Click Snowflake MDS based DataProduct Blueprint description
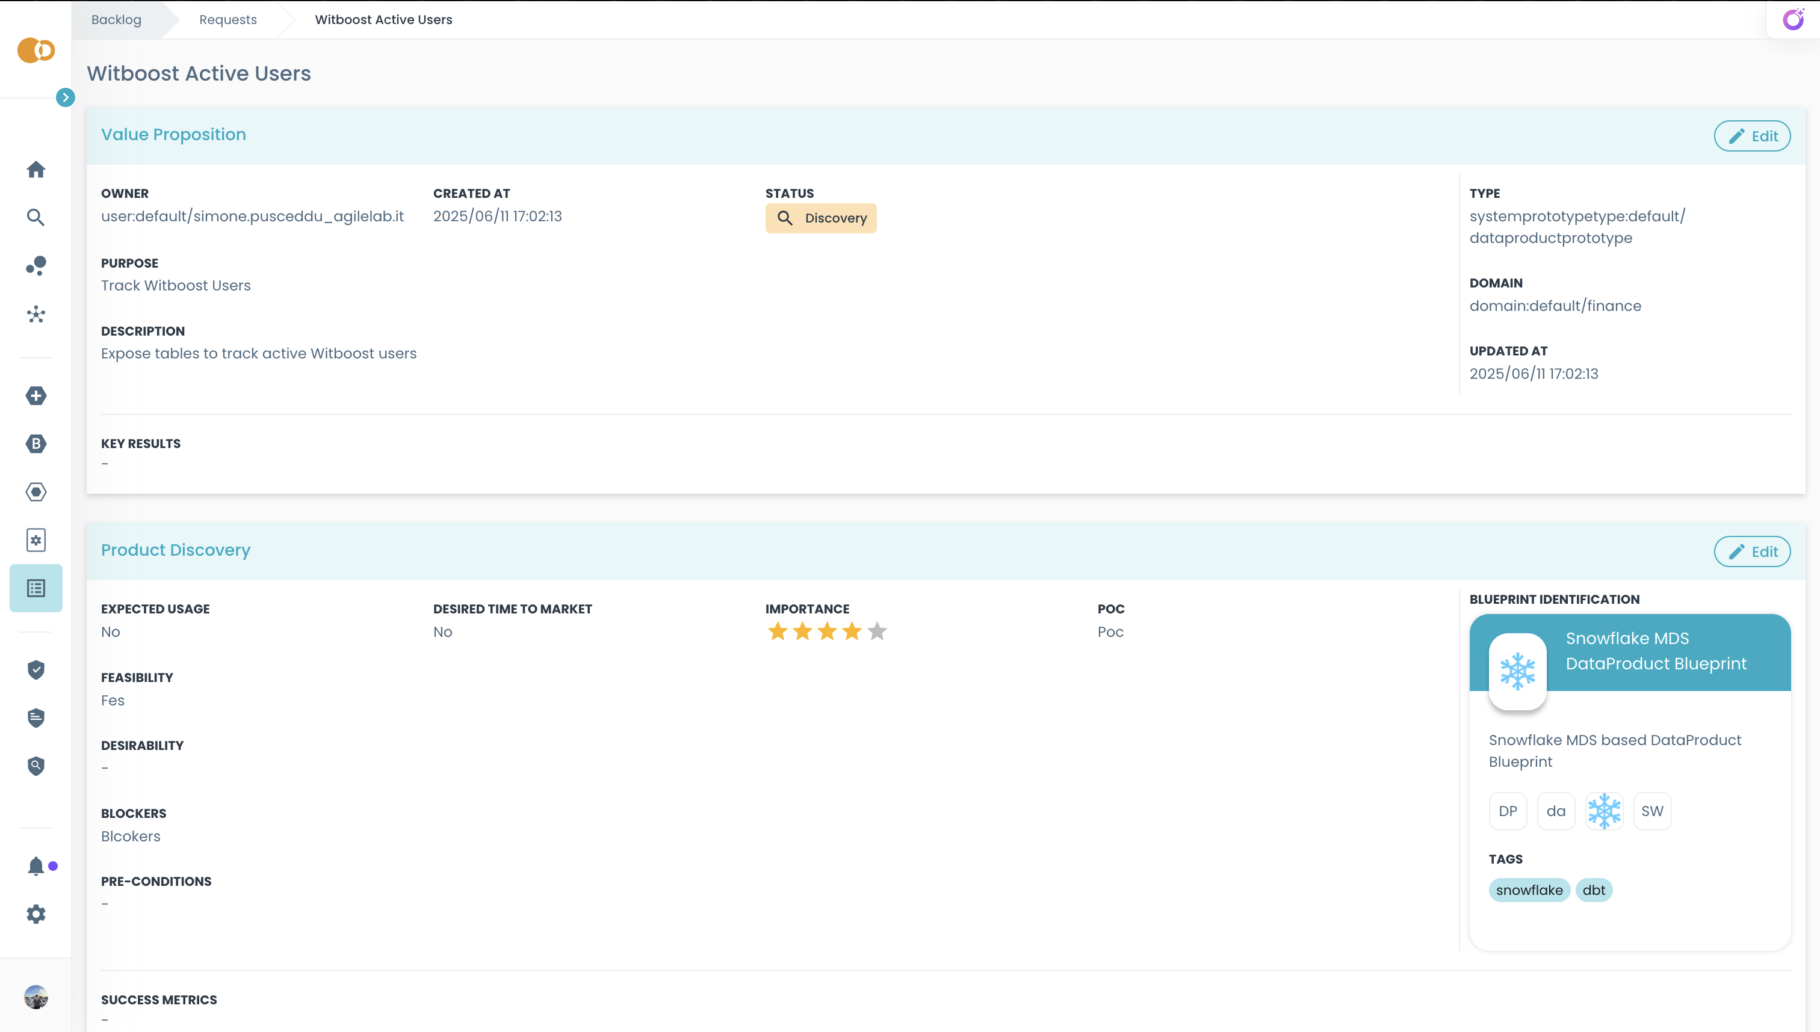Image resolution: width=1820 pixels, height=1032 pixels. pos(1614,751)
